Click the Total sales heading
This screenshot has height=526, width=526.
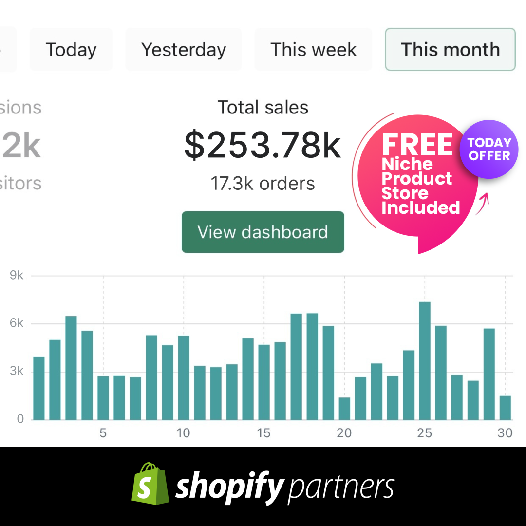click(263, 107)
